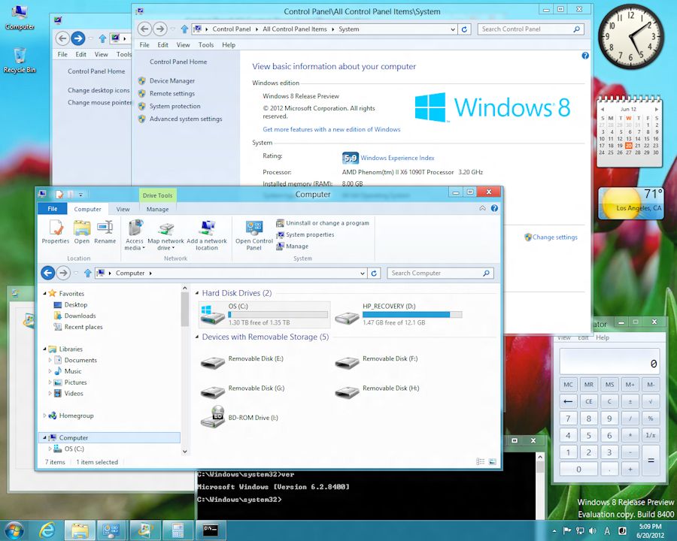Open help in the System Control Panel

[585, 55]
